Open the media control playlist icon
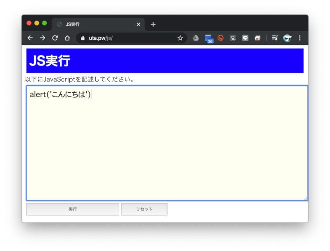The image size is (330, 251). click(275, 38)
